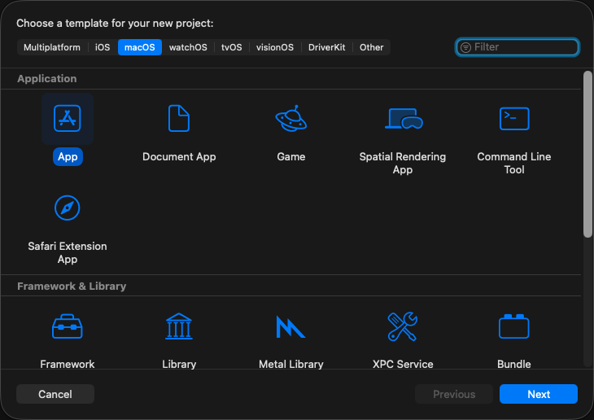The image size is (594, 420).
Task: Choose the Document App template icon
Action: pyautogui.click(x=179, y=119)
